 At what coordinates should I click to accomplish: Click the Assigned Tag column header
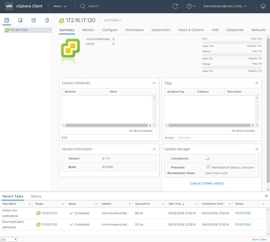pos(179,92)
